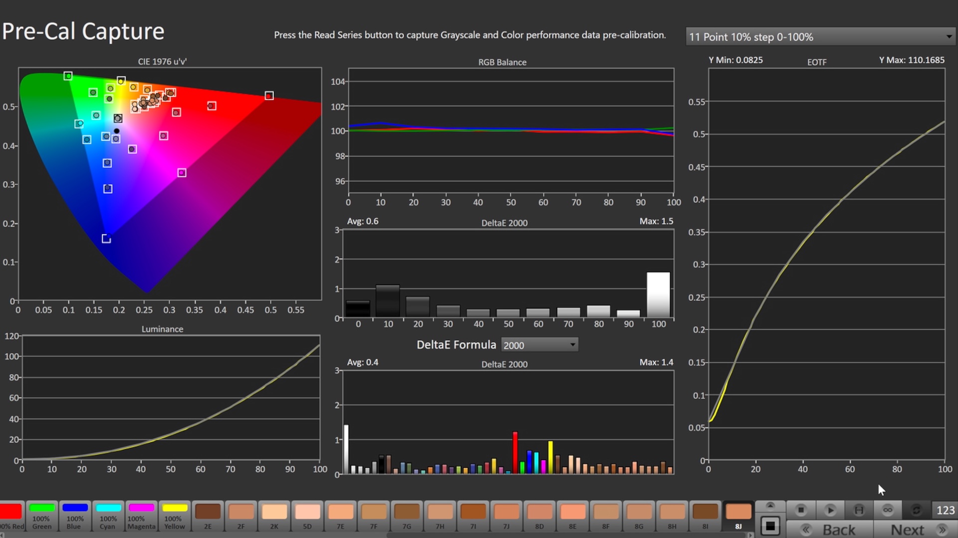Viewport: 958px width, 538px height.
Task: Select the 2E skin tone swatch
Action: tap(208, 516)
